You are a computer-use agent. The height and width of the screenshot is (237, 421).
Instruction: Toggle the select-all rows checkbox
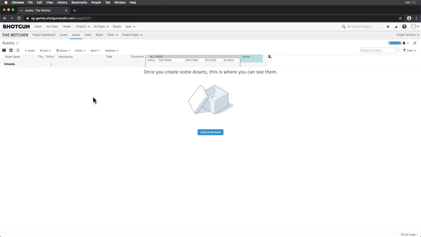click(x=2, y=61)
